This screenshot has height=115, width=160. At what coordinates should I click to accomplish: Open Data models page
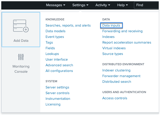pyautogui.click(x=55, y=31)
